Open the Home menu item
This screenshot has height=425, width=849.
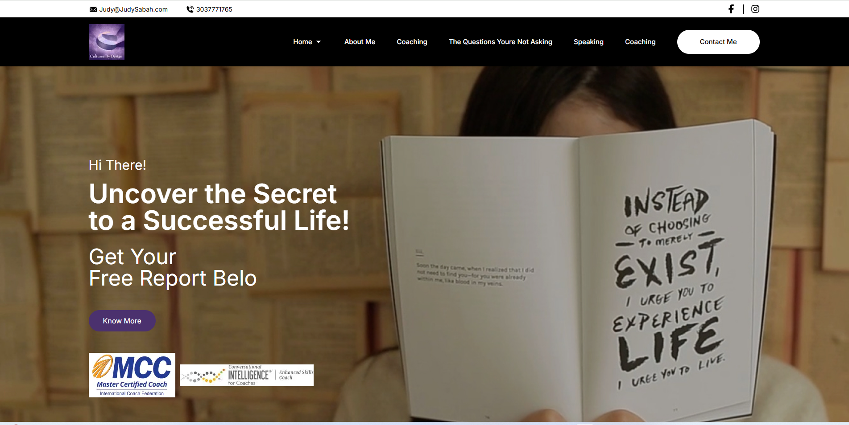(x=302, y=42)
